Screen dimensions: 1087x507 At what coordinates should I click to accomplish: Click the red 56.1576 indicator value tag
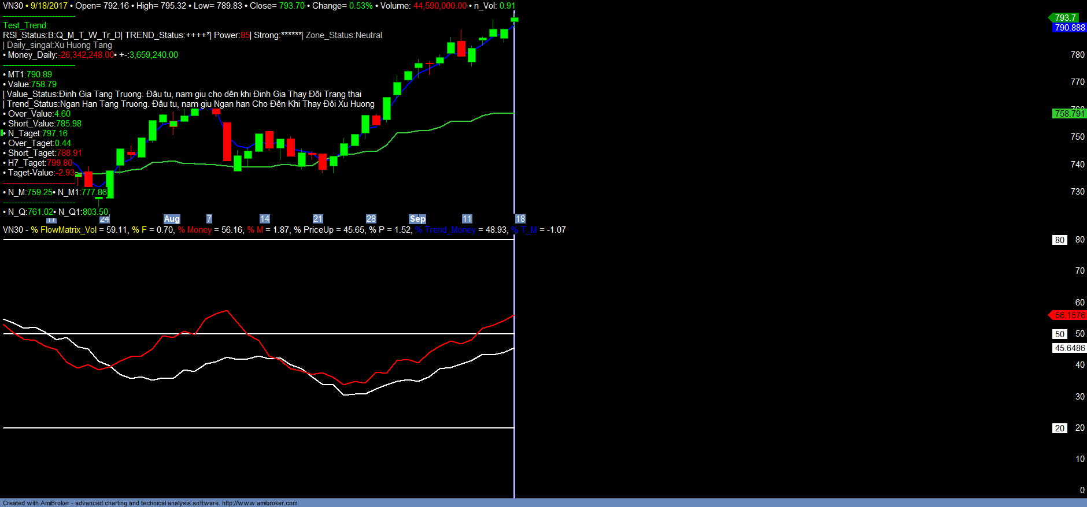(x=1070, y=315)
